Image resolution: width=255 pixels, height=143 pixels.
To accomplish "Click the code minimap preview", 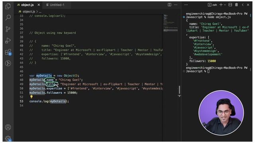I will point(171,23).
